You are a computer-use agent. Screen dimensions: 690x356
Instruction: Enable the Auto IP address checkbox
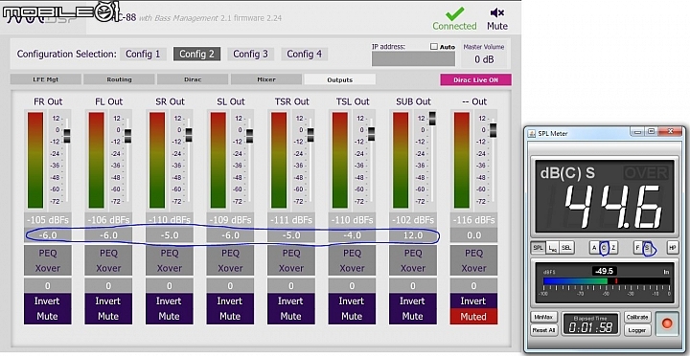coord(433,47)
